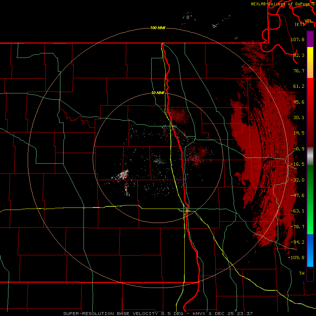This screenshot has width=316, height=316.
Task: Click the -109.8 value on velocity scale
Action: [x=296, y=258]
